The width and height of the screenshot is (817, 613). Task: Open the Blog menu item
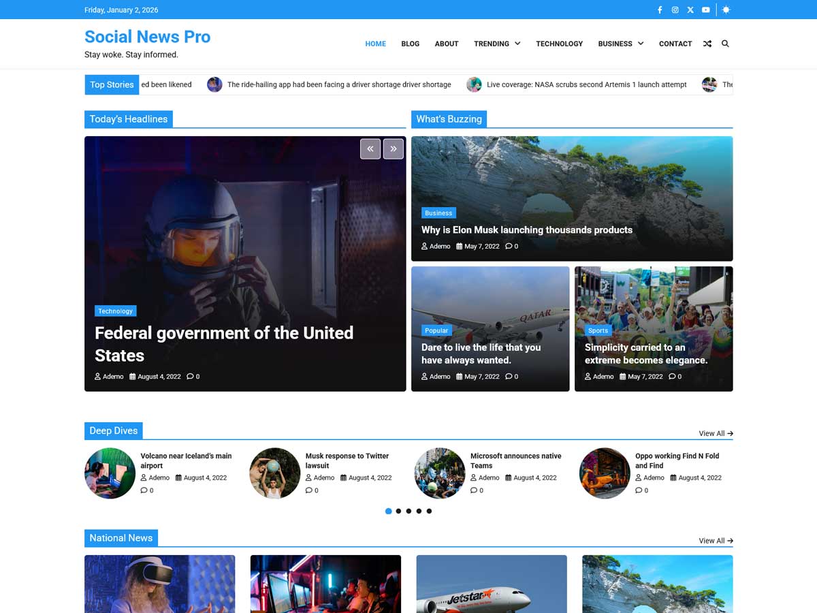tap(410, 44)
